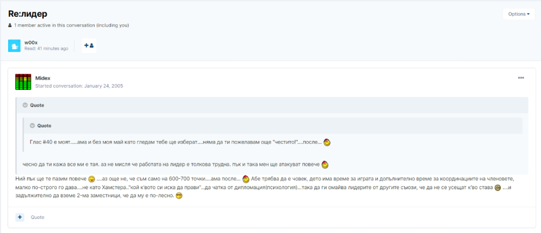
Task: Click the w00x username link
Action: 31,42
